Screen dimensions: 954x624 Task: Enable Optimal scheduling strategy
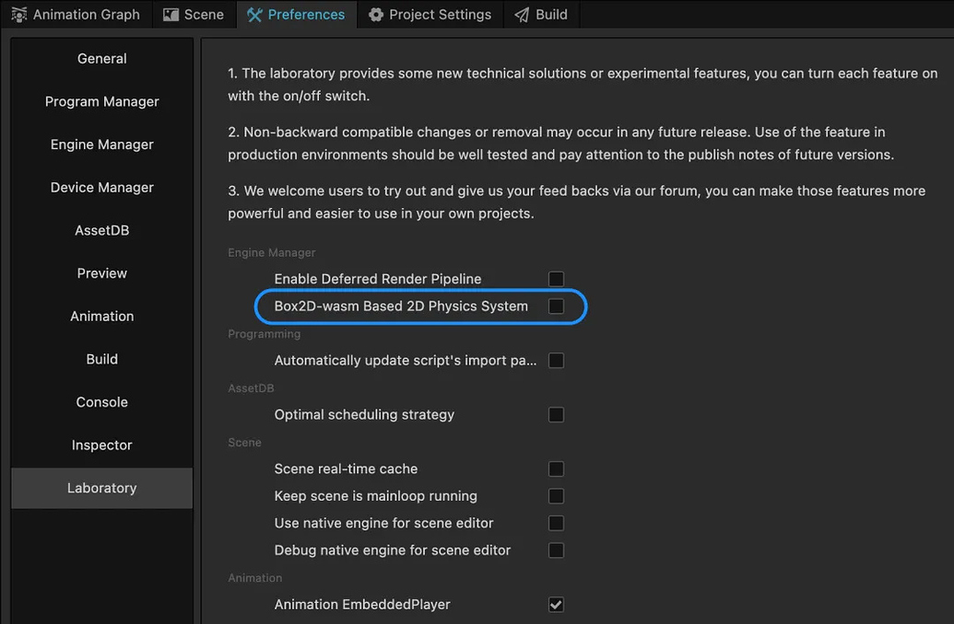(556, 414)
